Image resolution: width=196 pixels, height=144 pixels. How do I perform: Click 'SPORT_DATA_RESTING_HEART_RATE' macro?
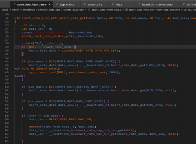[83, 87]
